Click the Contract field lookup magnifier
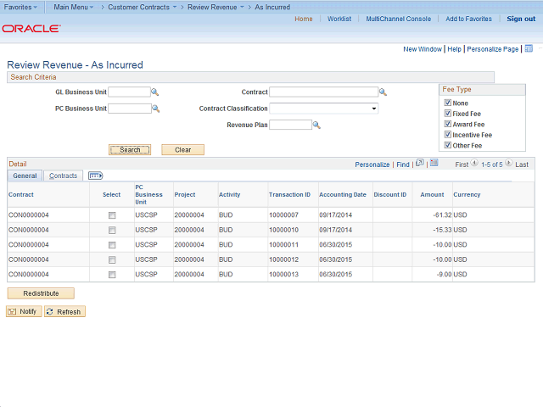 pyautogui.click(x=383, y=92)
